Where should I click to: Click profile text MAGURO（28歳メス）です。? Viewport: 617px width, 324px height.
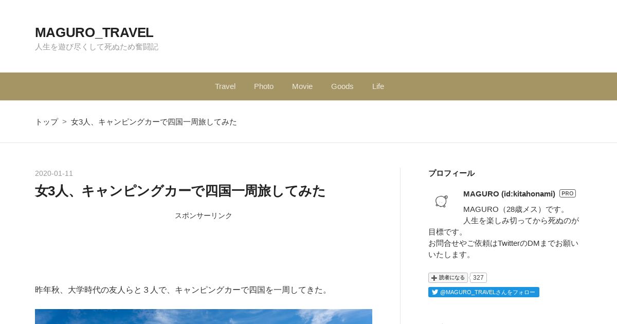(x=516, y=209)
